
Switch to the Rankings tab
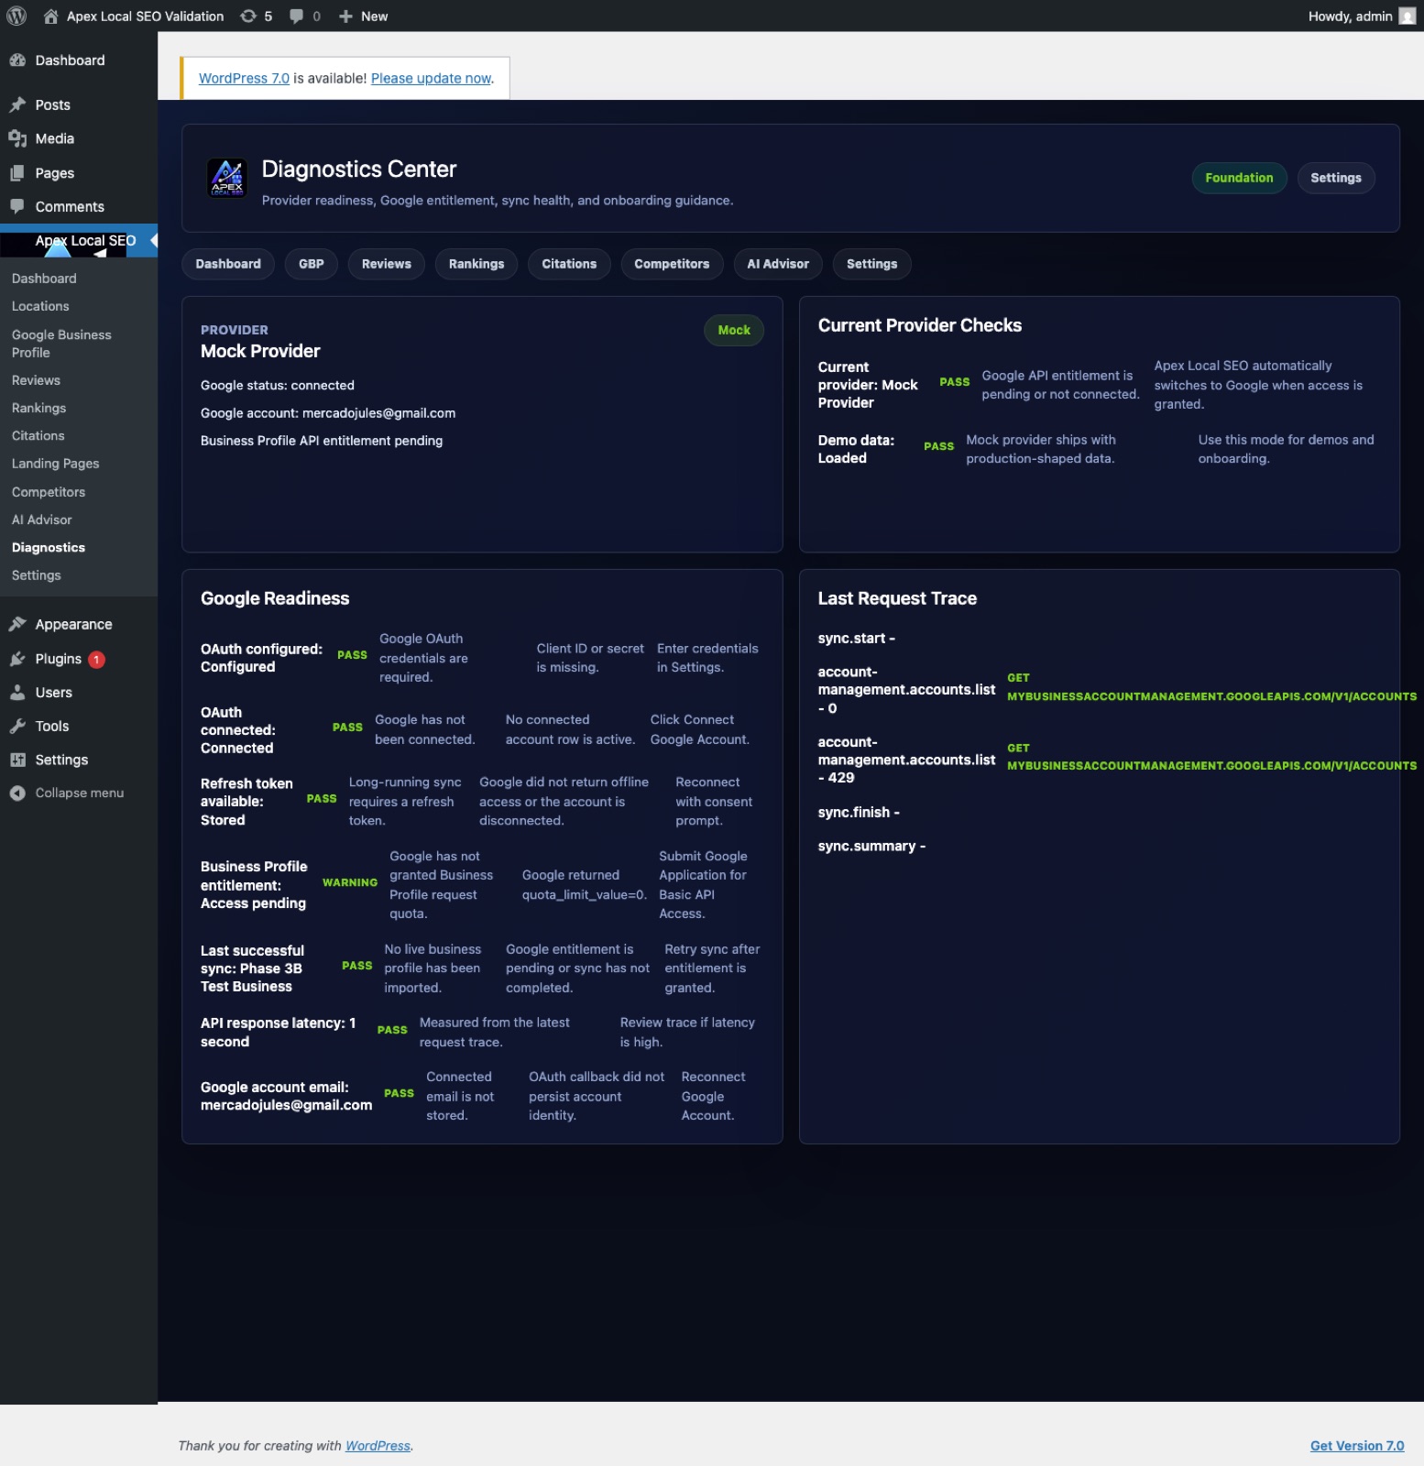coord(476,264)
